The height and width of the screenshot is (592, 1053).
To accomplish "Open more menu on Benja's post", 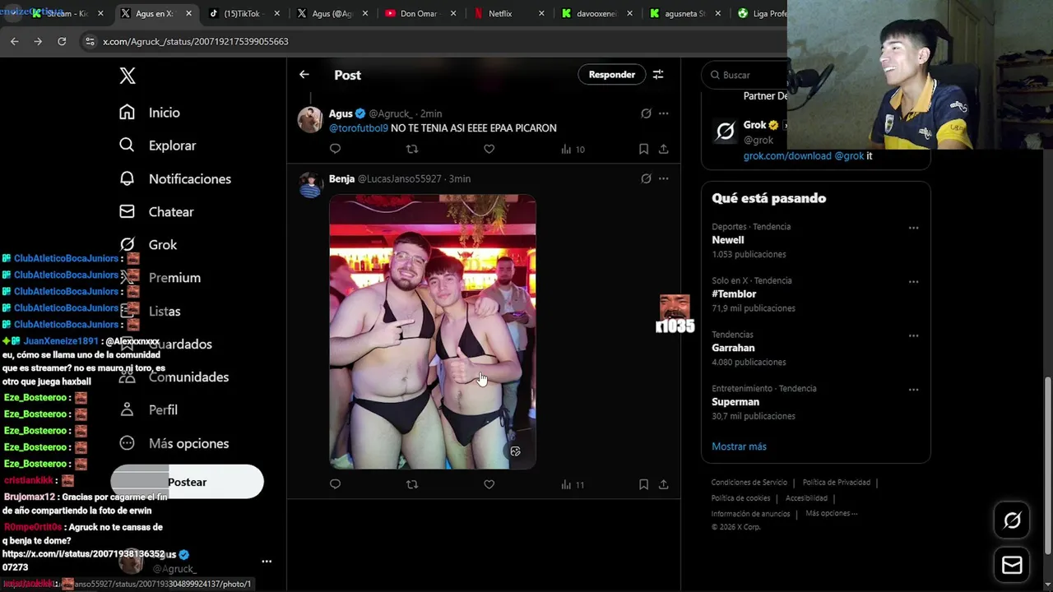I will point(664,178).
